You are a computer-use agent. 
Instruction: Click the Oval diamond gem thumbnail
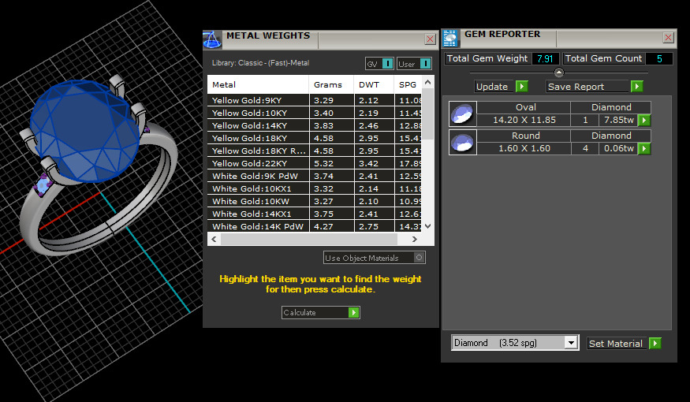point(463,114)
